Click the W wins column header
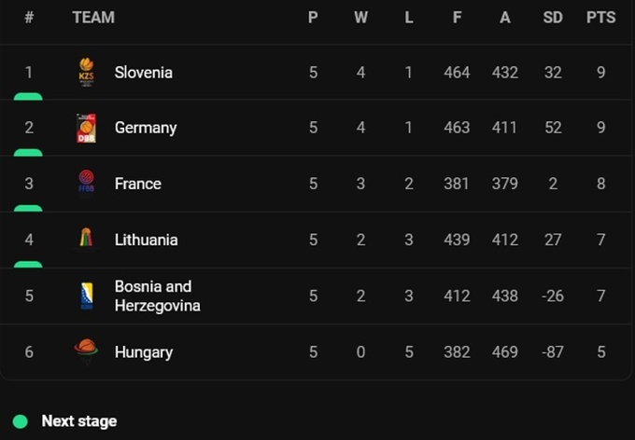This screenshot has height=440, width=635. [360, 18]
